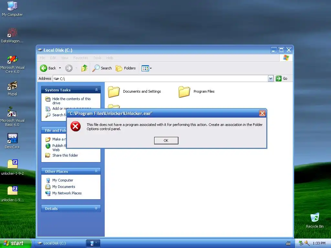Click the Windows flag logo in Explorer
Screen dimensions: 331x248
pos(286,57)
